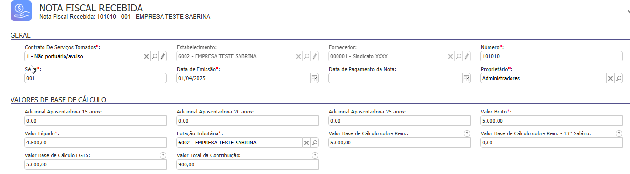Clear the Lotação Tributária selection

tap(306, 143)
